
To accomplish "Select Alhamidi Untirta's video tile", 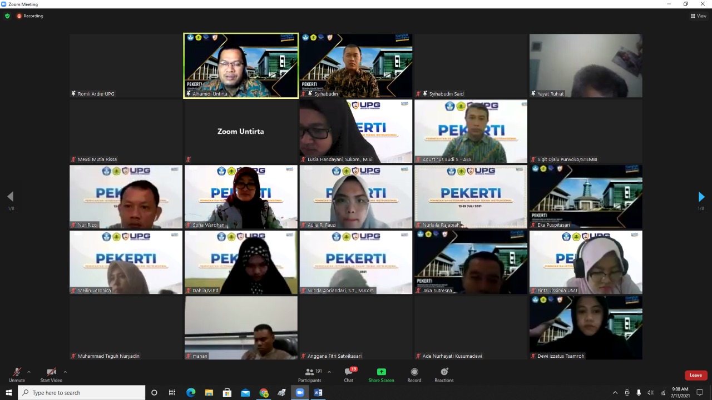I will [241, 66].
